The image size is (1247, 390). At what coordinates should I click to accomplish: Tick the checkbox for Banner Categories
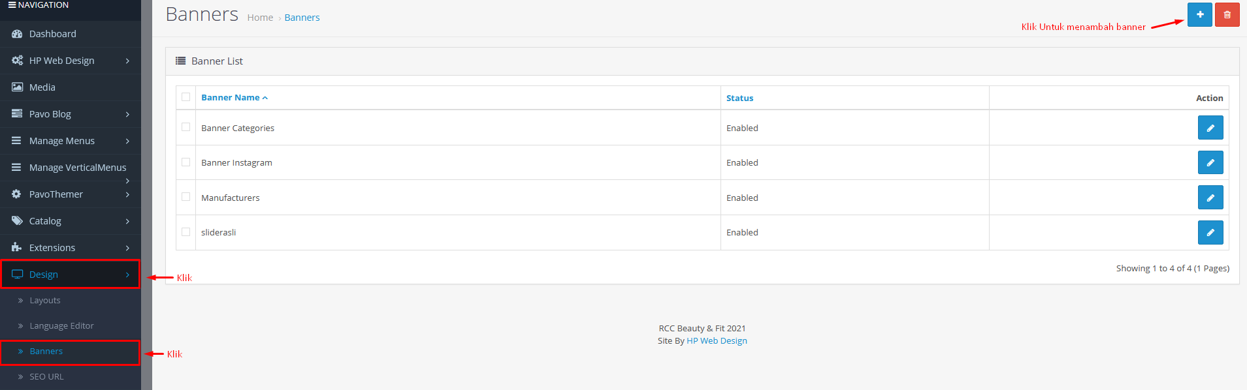click(x=186, y=127)
